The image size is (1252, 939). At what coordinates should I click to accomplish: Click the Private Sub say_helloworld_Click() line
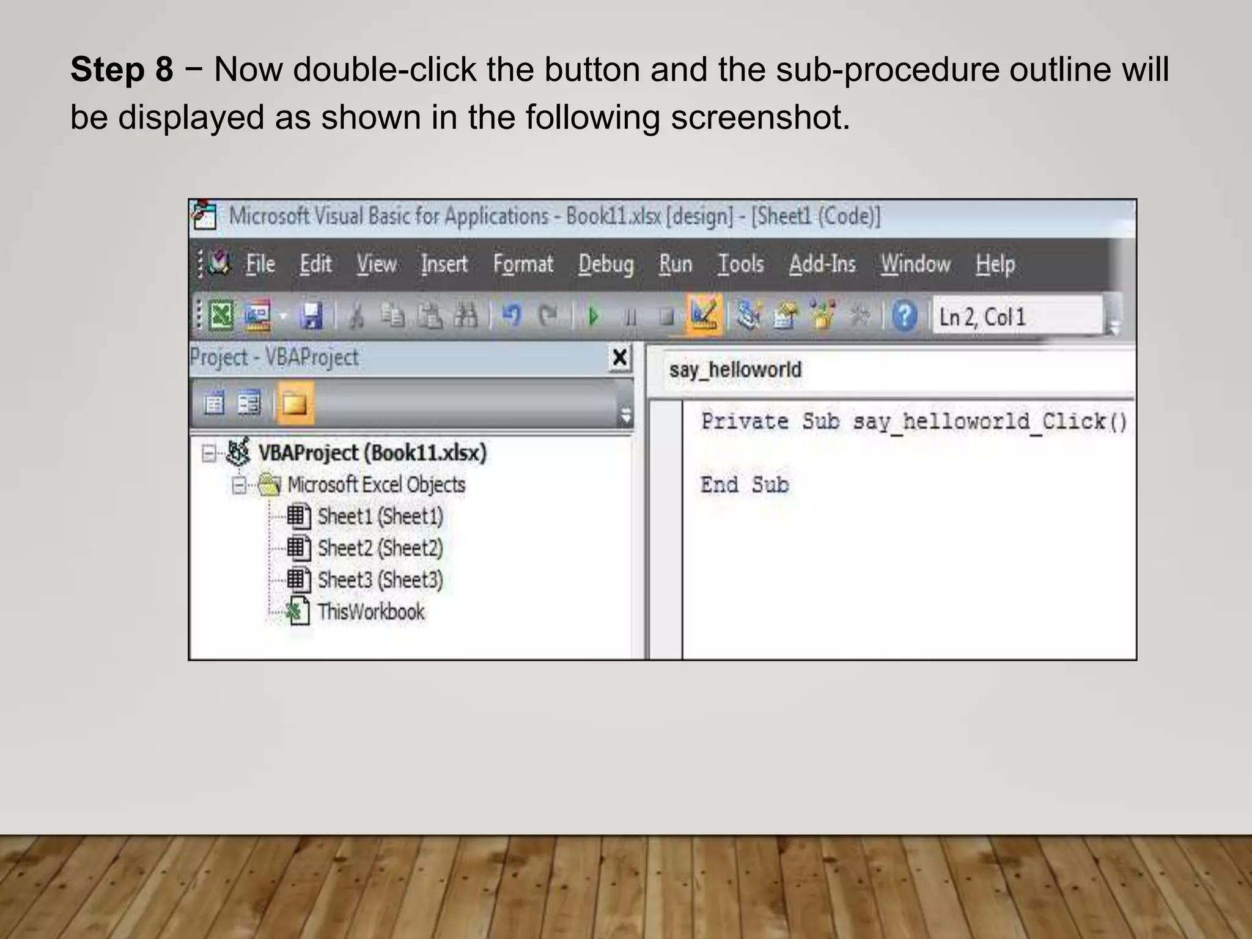(x=914, y=422)
